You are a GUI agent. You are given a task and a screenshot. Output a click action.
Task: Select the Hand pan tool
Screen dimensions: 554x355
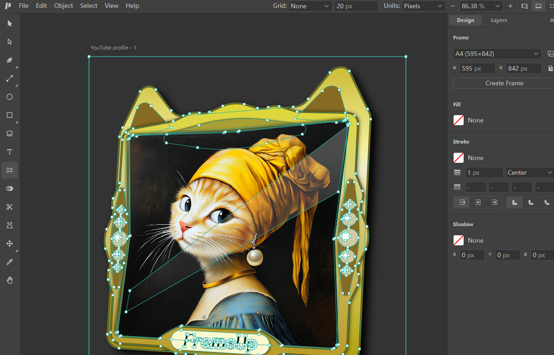(10, 280)
